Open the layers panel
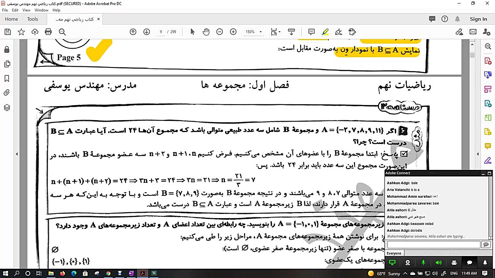Viewport: 495px width, 278px height. tap(7, 107)
